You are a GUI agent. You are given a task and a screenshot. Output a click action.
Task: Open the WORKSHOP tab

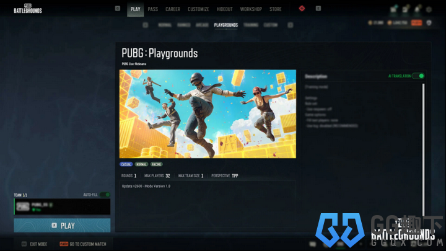coord(251,9)
